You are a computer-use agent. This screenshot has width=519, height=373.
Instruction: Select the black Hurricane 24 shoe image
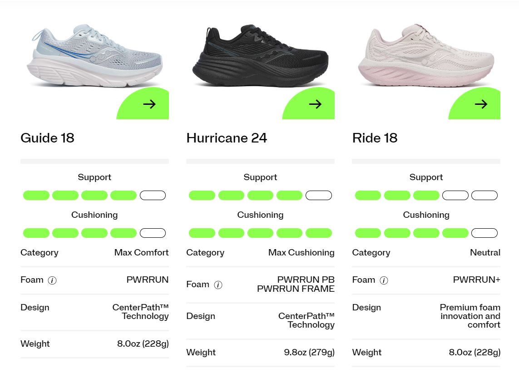[x=261, y=55]
